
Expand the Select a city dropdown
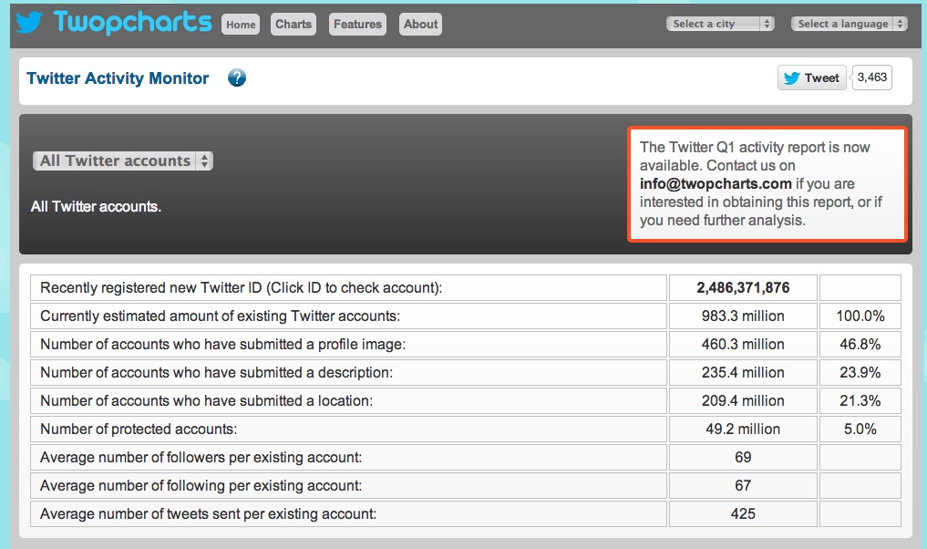(x=722, y=25)
